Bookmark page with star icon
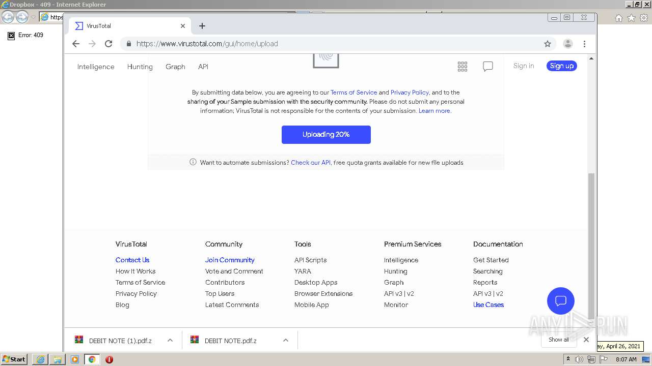The image size is (652, 366). [x=548, y=44]
